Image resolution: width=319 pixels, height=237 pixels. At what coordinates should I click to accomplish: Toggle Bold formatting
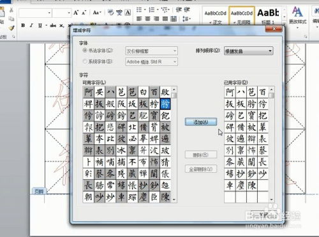tap(23, 25)
